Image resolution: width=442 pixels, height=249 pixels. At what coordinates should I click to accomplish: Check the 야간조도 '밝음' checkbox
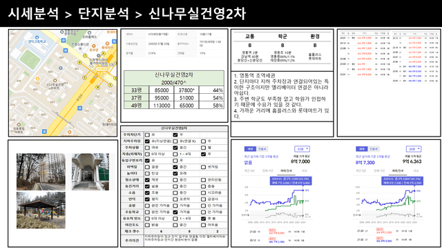point(147,225)
